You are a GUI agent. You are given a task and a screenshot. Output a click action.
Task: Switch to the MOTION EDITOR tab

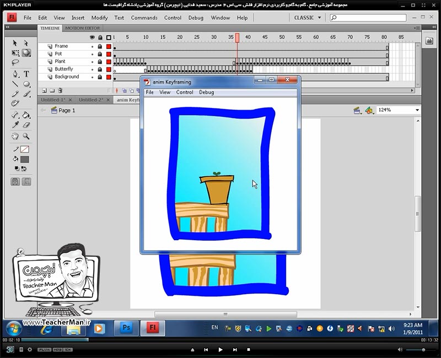point(82,28)
